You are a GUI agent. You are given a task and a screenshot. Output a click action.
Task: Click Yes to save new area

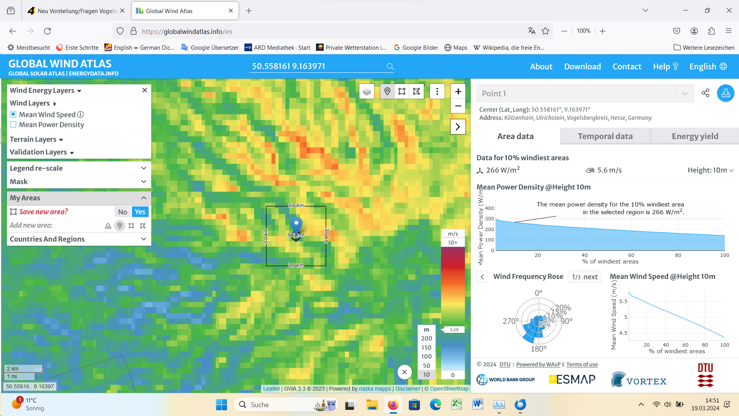point(140,212)
